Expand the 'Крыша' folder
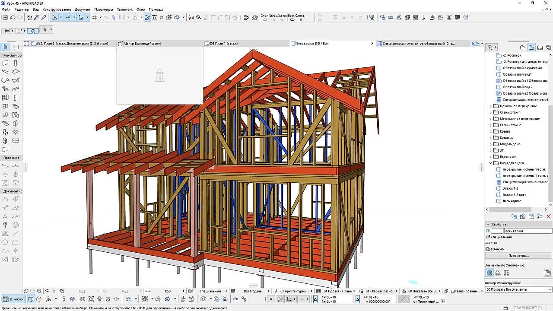 pyautogui.click(x=491, y=131)
